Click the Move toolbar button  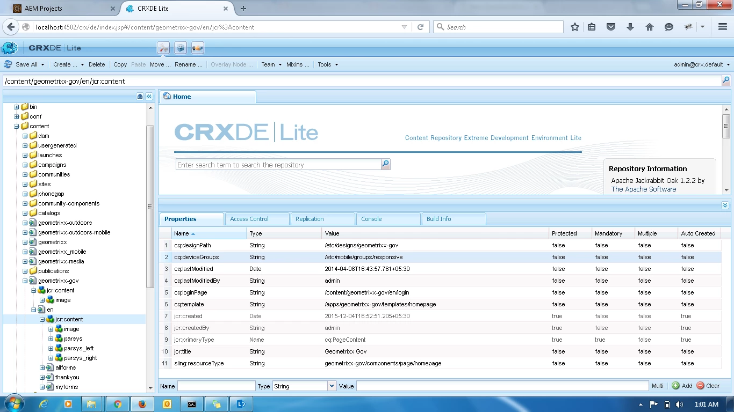point(160,64)
